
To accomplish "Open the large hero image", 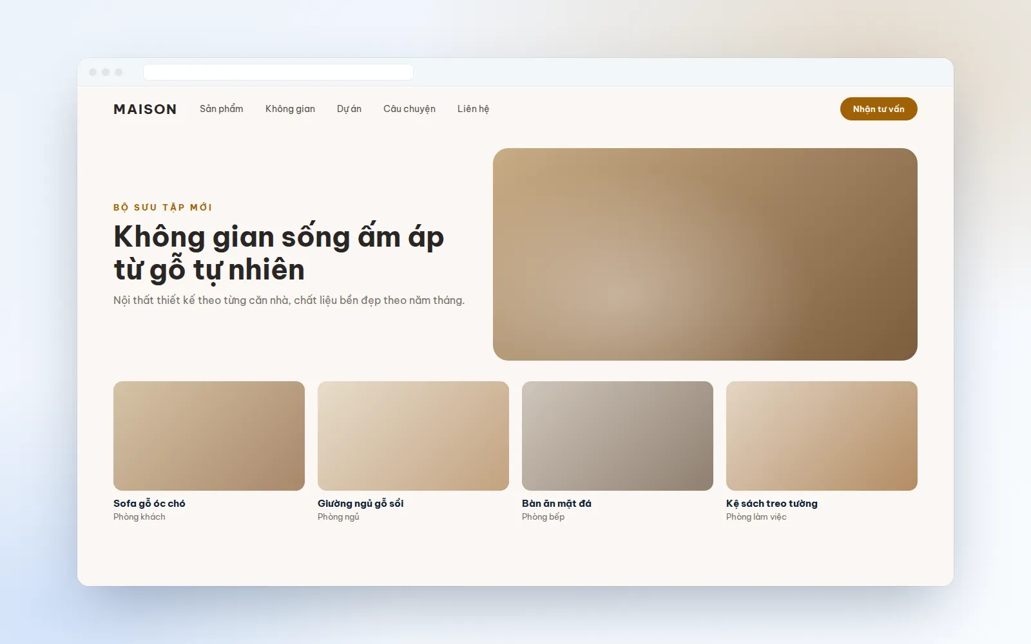I will pos(705,254).
